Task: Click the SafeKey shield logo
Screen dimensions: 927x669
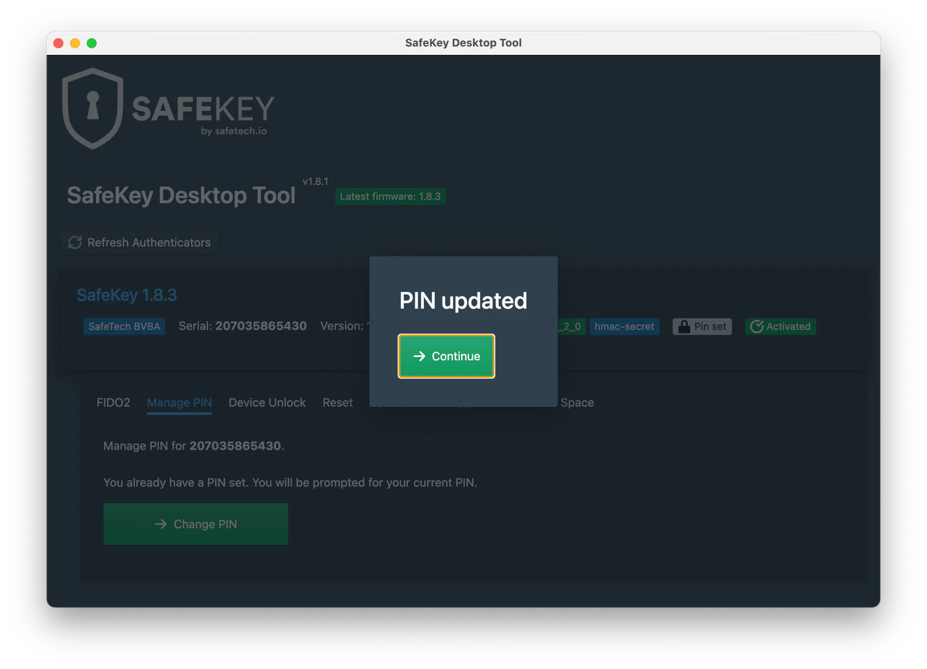Action: (93, 108)
